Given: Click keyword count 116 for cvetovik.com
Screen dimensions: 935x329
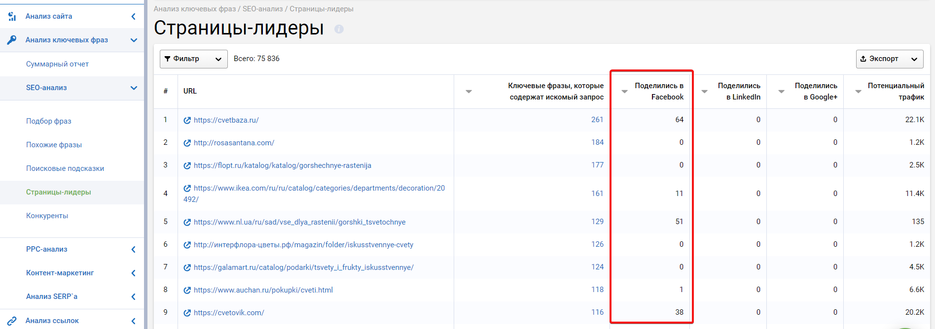Looking at the screenshot, I should coord(597,312).
